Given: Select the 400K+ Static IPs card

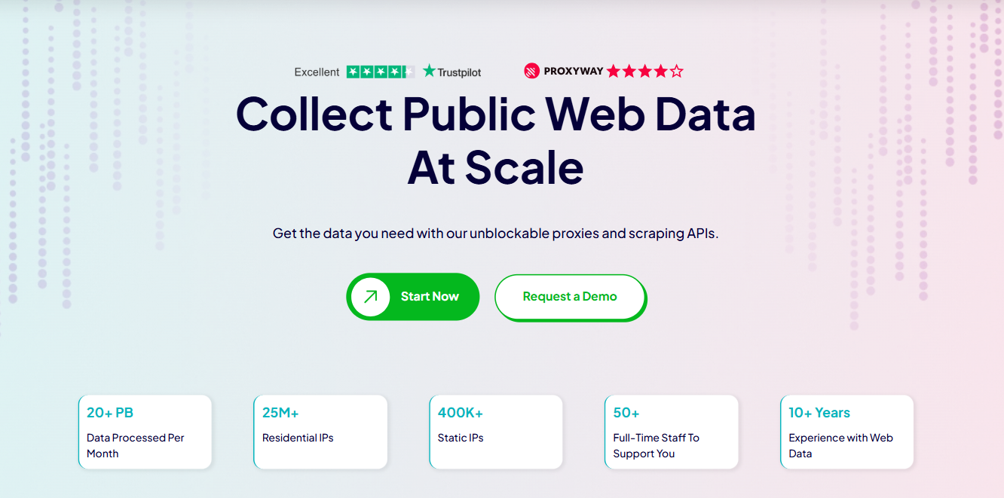Looking at the screenshot, I should (496, 432).
